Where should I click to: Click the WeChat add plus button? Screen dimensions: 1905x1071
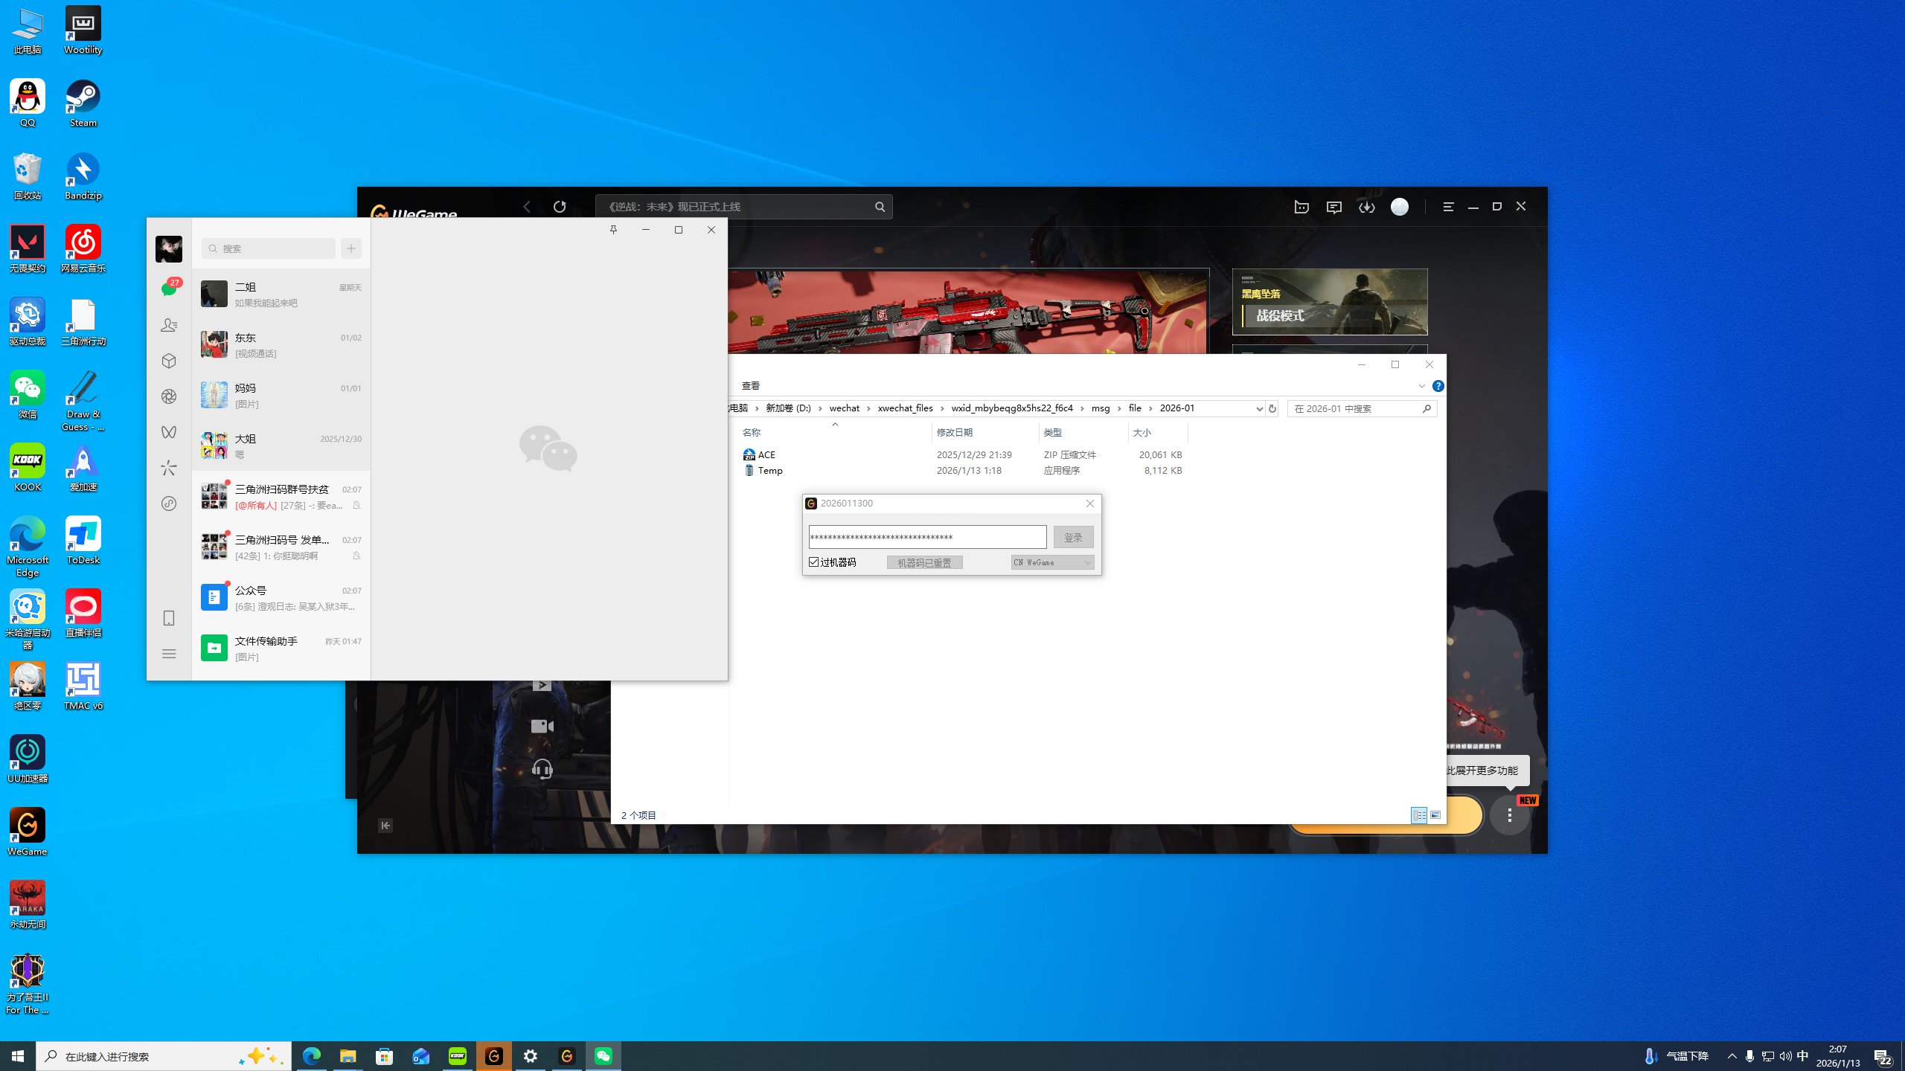click(x=351, y=248)
